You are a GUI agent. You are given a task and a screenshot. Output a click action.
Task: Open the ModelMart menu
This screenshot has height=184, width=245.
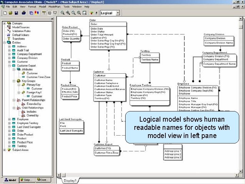[54, 6]
